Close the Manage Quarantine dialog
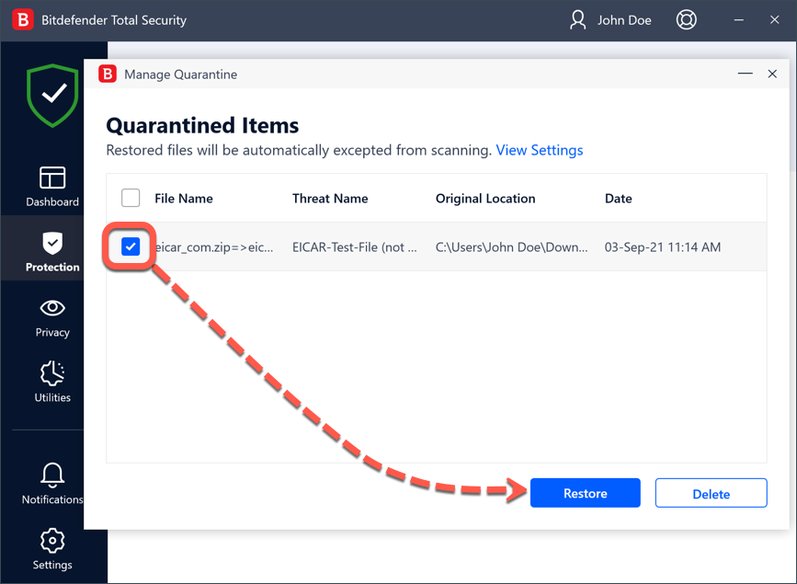The image size is (797, 584). [x=772, y=74]
